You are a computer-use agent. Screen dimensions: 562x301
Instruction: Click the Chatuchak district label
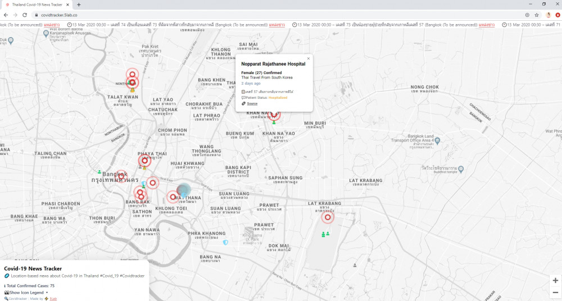pos(163,111)
